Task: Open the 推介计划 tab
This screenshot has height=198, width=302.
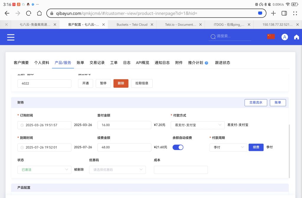Action: (x=196, y=63)
